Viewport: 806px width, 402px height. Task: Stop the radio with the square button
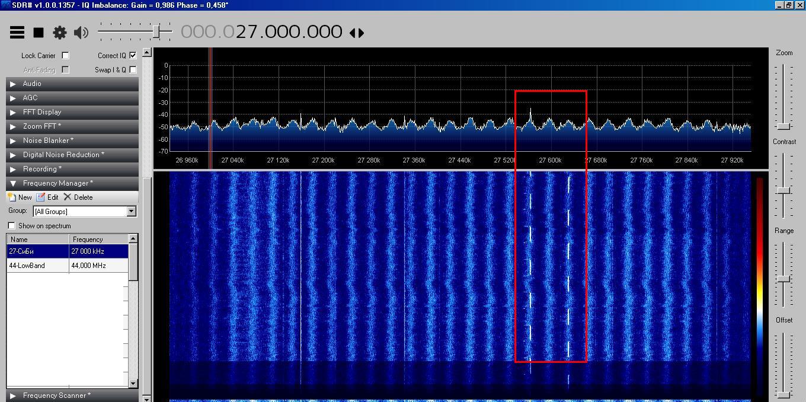pyautogui.click(x=39, y=33)
